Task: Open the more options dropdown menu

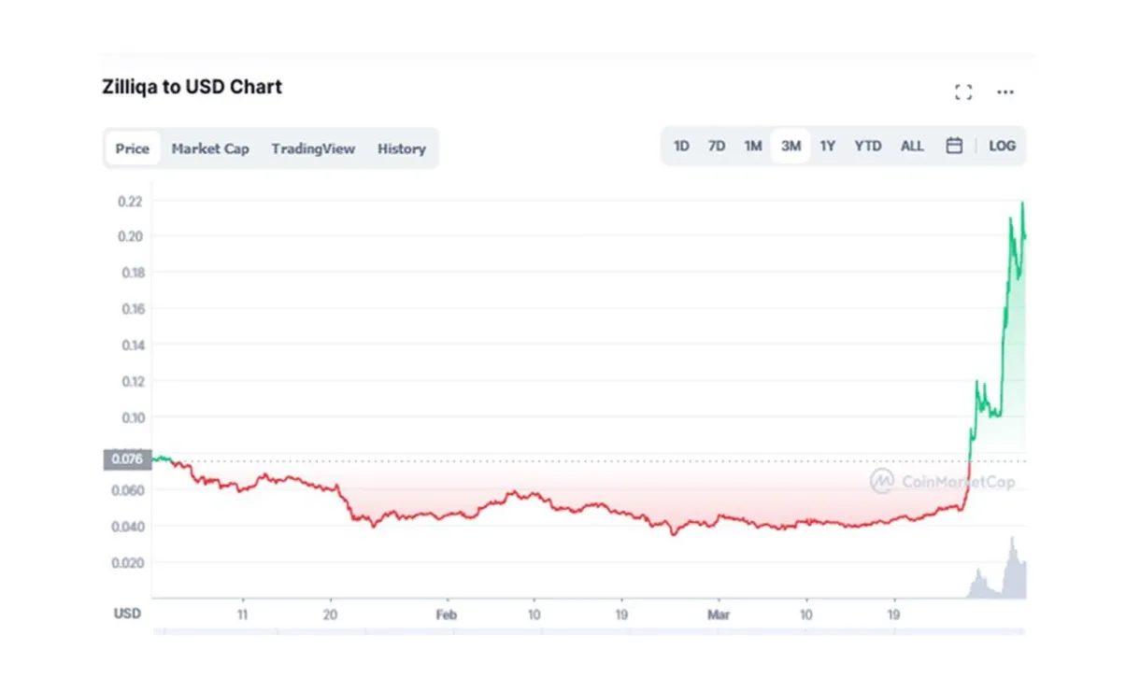Action: pos(1005,92)
